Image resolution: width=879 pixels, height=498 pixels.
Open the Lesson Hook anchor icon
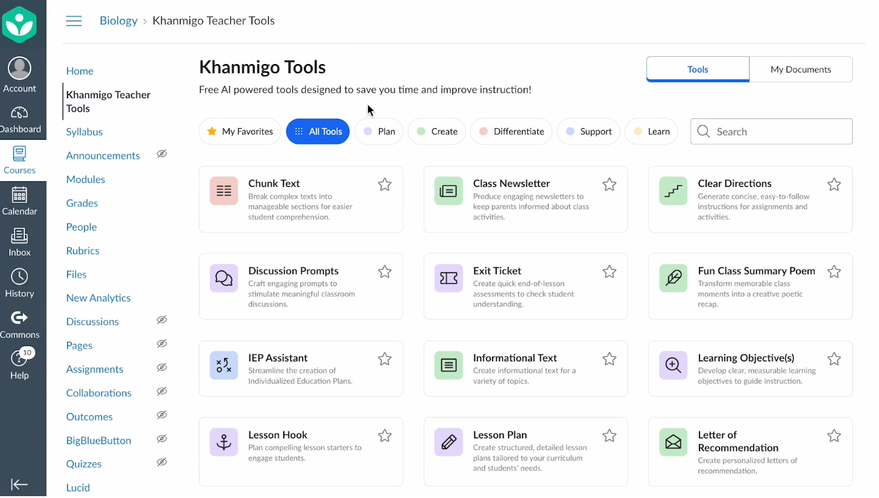(x=223, y=442)
